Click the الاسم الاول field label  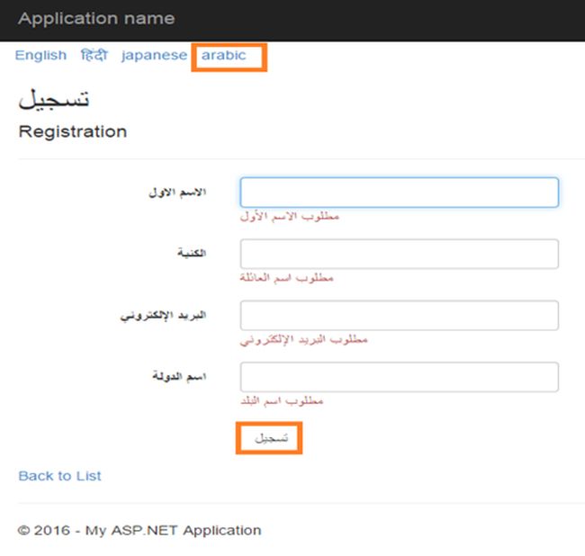click(x=177, y=193)
